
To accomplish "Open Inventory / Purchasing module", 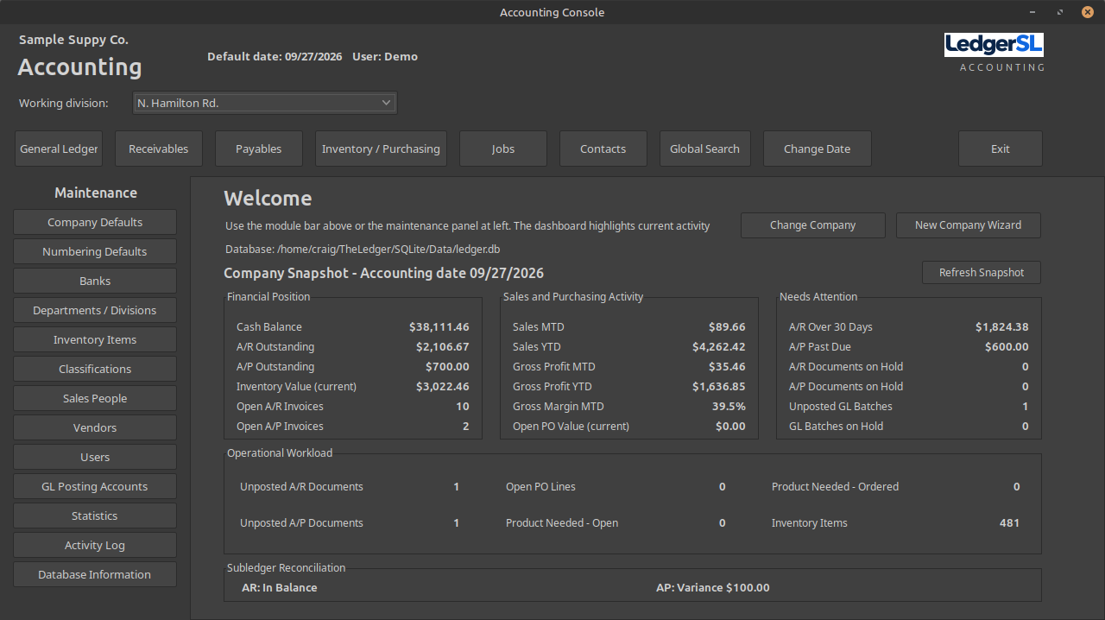I will pos(381,149).
